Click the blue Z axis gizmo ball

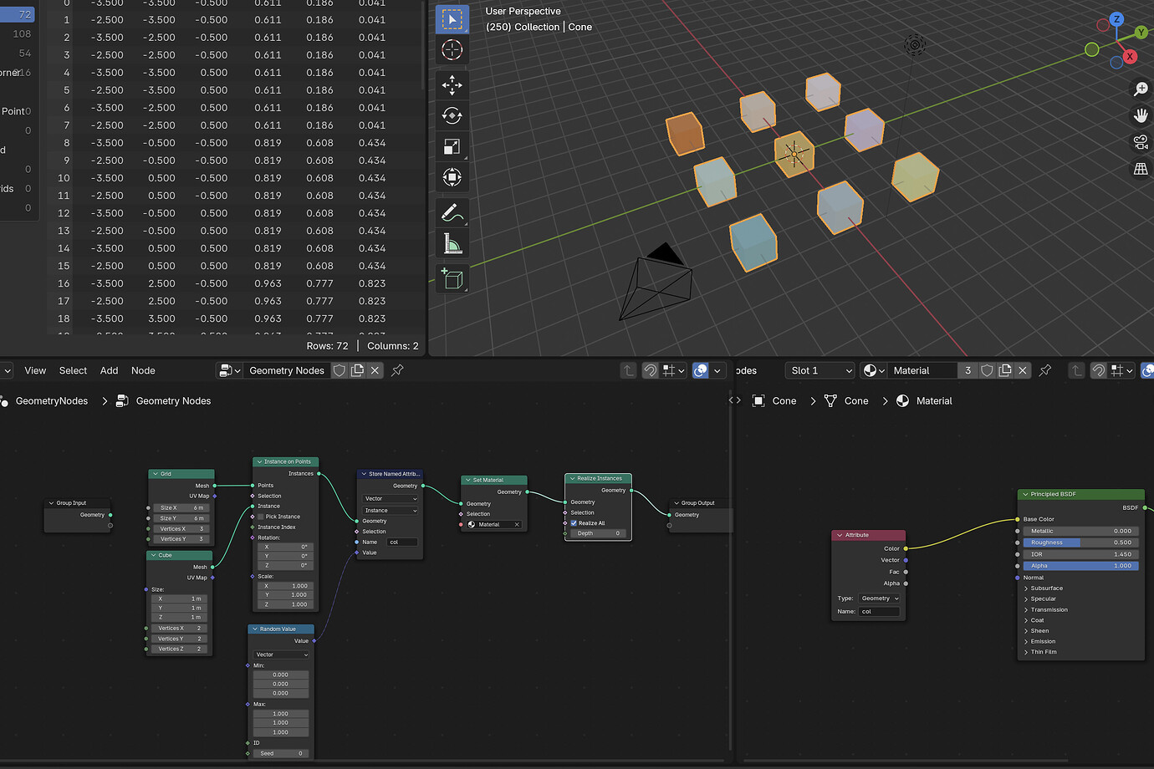click(x=1116, y=19)
